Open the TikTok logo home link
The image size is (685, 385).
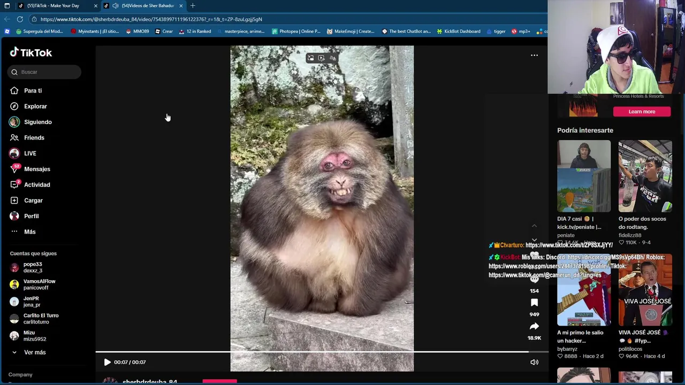tap(31, 52)
